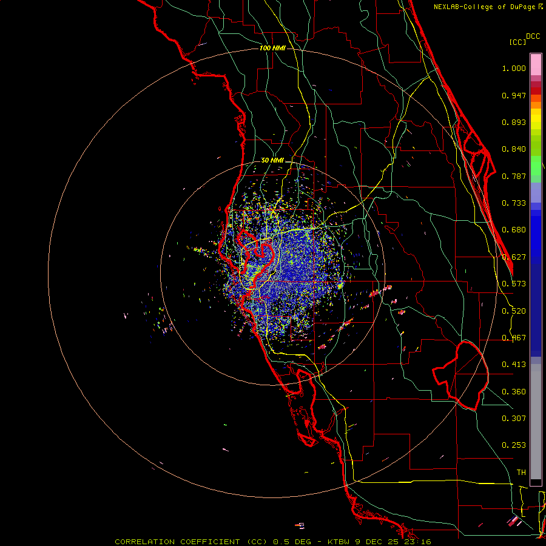
Task: Select the 0.893 scale value
Action: 514,122
